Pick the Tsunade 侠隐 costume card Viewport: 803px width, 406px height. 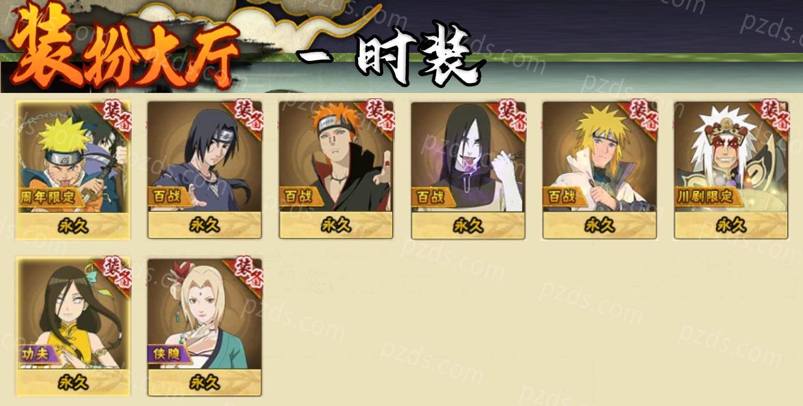pyautogui.click(x=204, y=327)
